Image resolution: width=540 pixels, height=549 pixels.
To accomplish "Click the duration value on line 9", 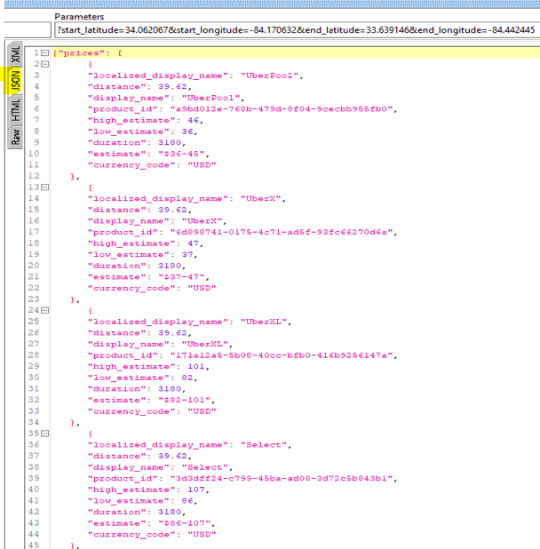I will (x=170, y=143).
